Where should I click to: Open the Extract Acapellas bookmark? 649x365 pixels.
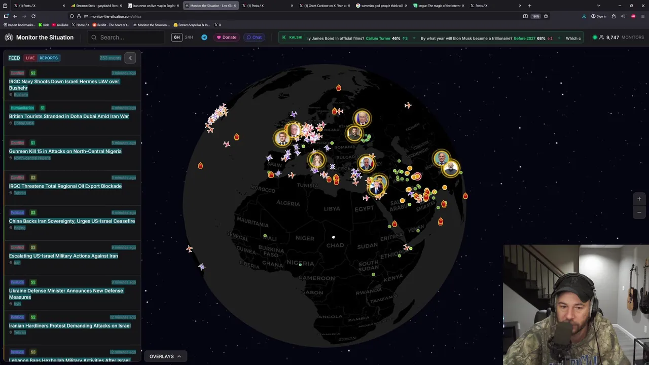pos(192,25)
